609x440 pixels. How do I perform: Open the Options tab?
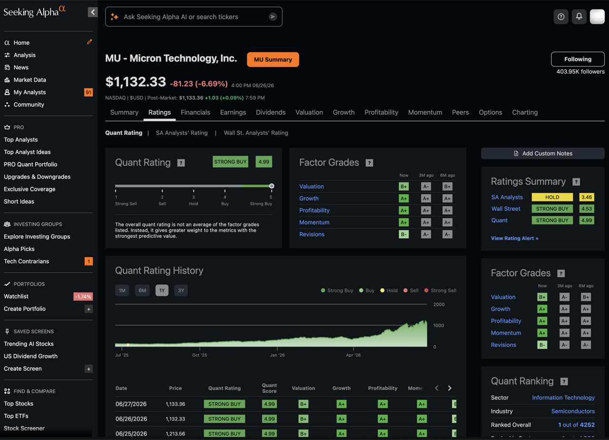click(491, 112)
